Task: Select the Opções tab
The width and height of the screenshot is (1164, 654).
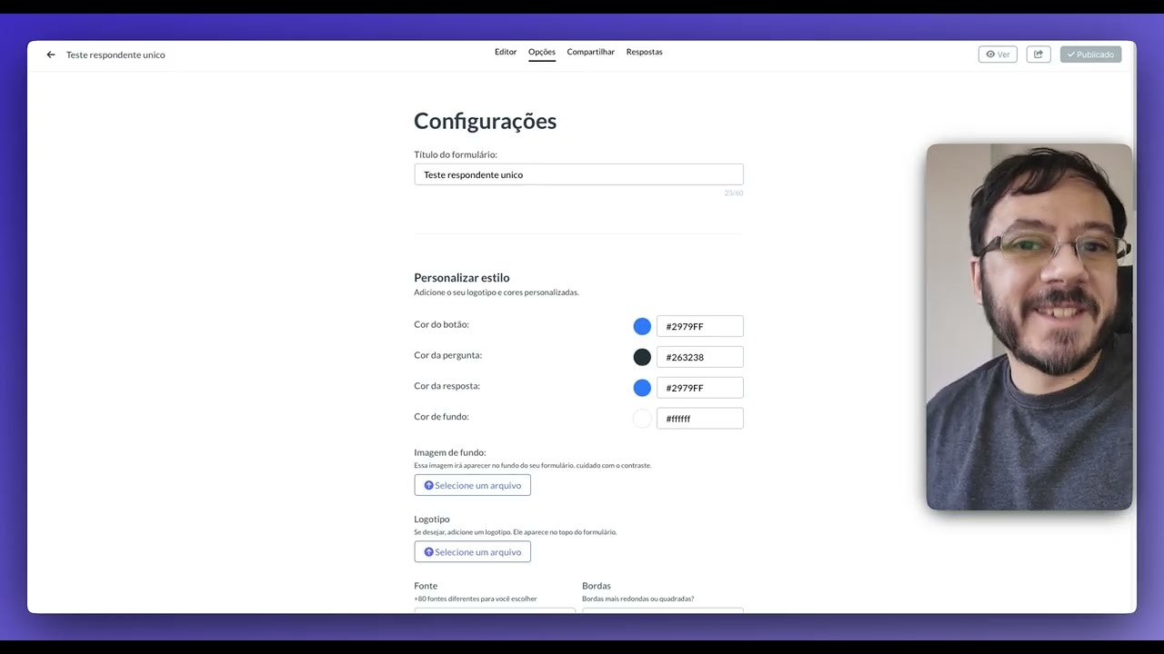Action: click(x=542, y=52)
